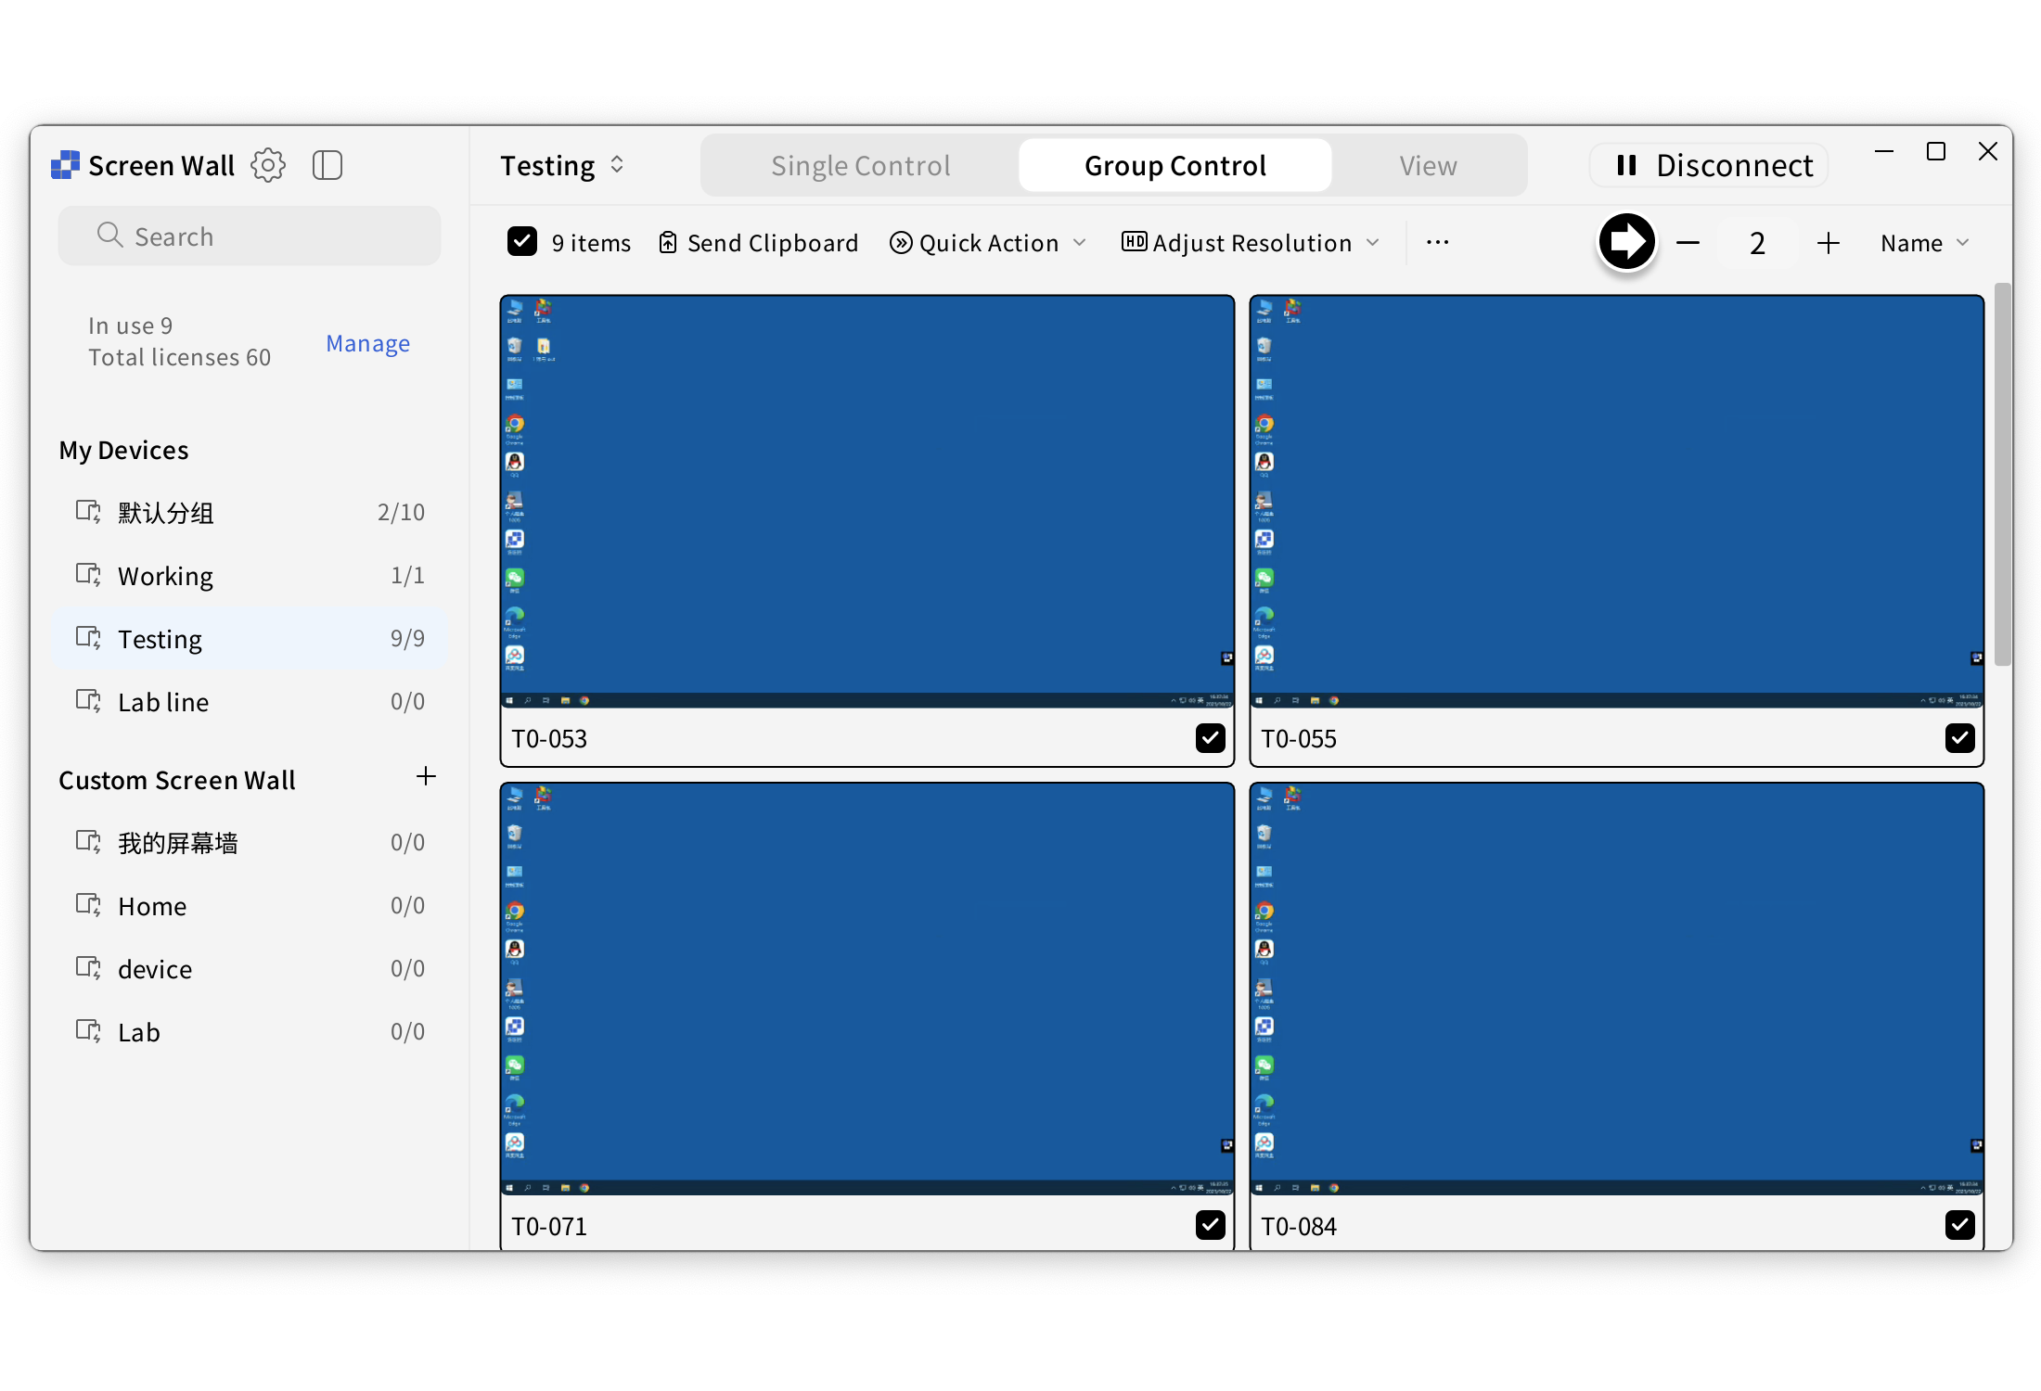Deselect the T0-053 device checkbox
This screenshot has height=1391, width=2041.
tap(1210, 738)
